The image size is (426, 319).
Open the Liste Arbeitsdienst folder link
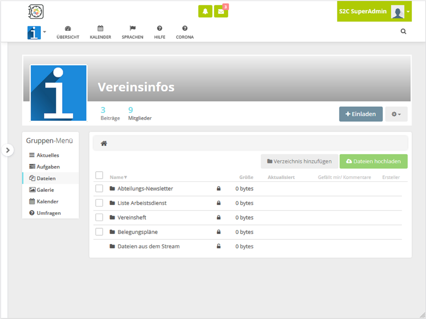(142, 203)
